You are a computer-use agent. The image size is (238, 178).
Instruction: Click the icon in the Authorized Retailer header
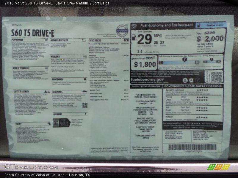click(x=84, y=40)
